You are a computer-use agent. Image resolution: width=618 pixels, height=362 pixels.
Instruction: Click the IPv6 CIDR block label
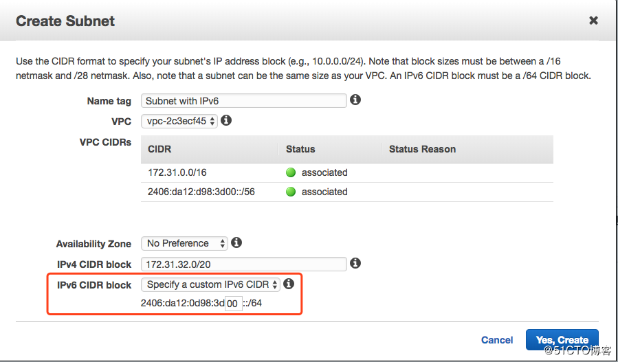point(93,285)
